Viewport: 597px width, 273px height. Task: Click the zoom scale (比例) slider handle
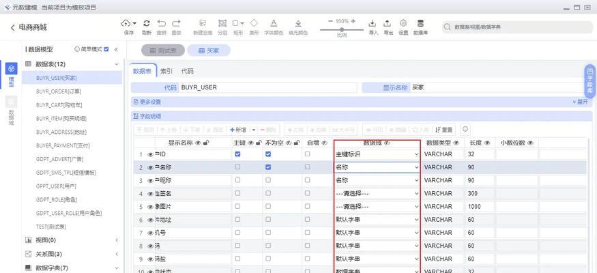[x=342, y=29]
